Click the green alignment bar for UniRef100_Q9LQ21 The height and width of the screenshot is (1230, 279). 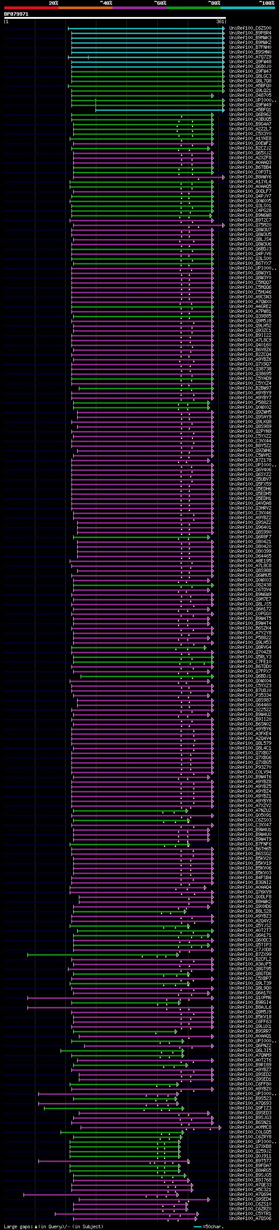tap(148, 91)
